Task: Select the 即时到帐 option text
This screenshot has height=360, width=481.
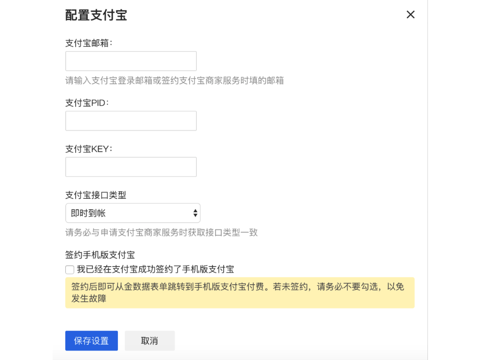Action: pyautogui.click(x=88, y=213)
